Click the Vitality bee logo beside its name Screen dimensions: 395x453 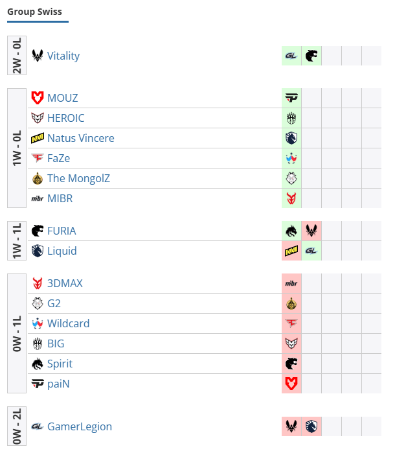[38, 56]
